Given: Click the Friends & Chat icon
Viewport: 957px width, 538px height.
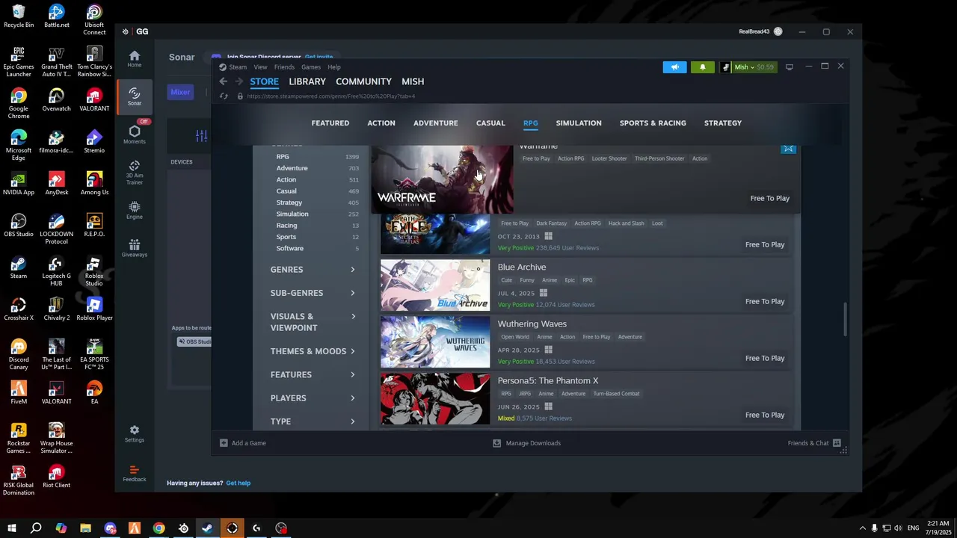Looking at the screenshot, I should point(837,443).
